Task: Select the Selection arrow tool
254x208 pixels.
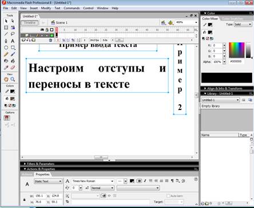Action: coord(6,21)
